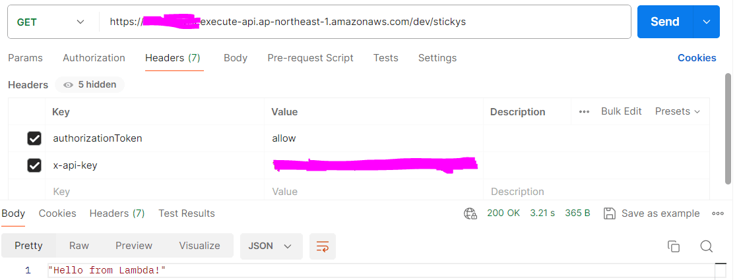Image resolution: width=739 pixels, height=280 pixels.
Task: Open the JSON format dropdown
Action: click(x=271, y=246)
